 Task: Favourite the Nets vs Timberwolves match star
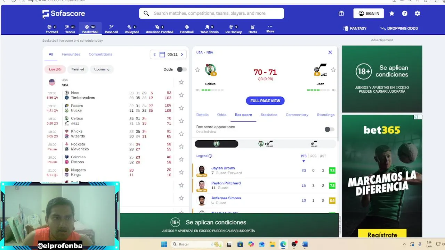click(x=181, y=95)
